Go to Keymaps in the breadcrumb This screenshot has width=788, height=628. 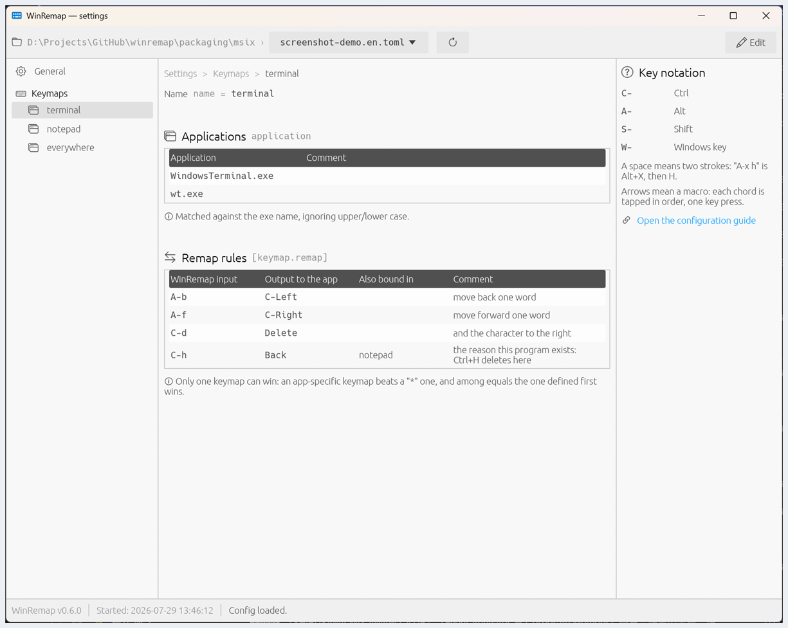coord(231,74)
